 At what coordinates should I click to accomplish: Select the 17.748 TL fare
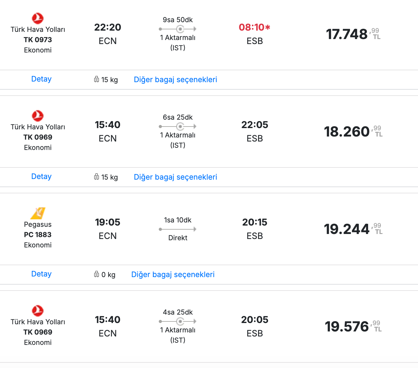[353, 34]
